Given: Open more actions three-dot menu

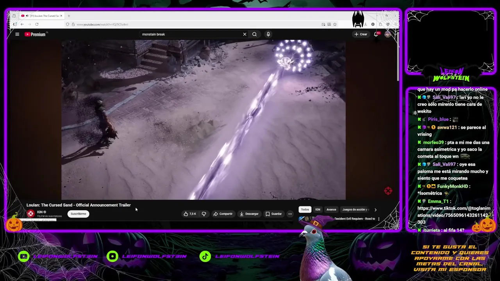Looking at the screenshot, I should (290, 214).
